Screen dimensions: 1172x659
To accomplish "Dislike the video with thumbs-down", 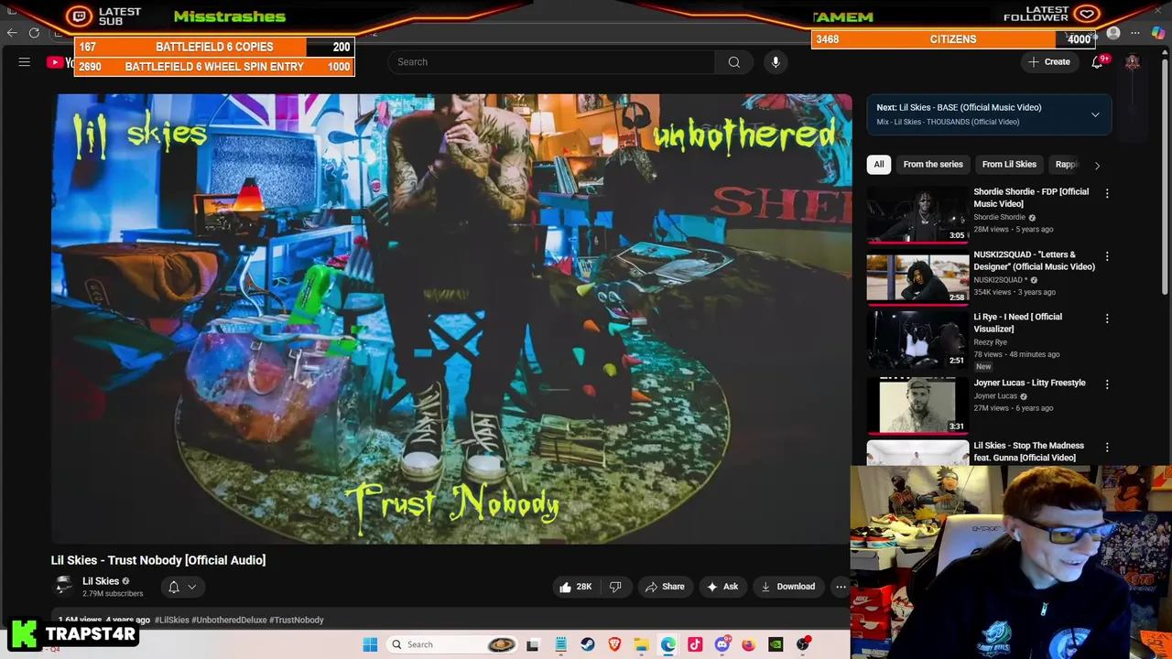I will click(x=615, y=587).
